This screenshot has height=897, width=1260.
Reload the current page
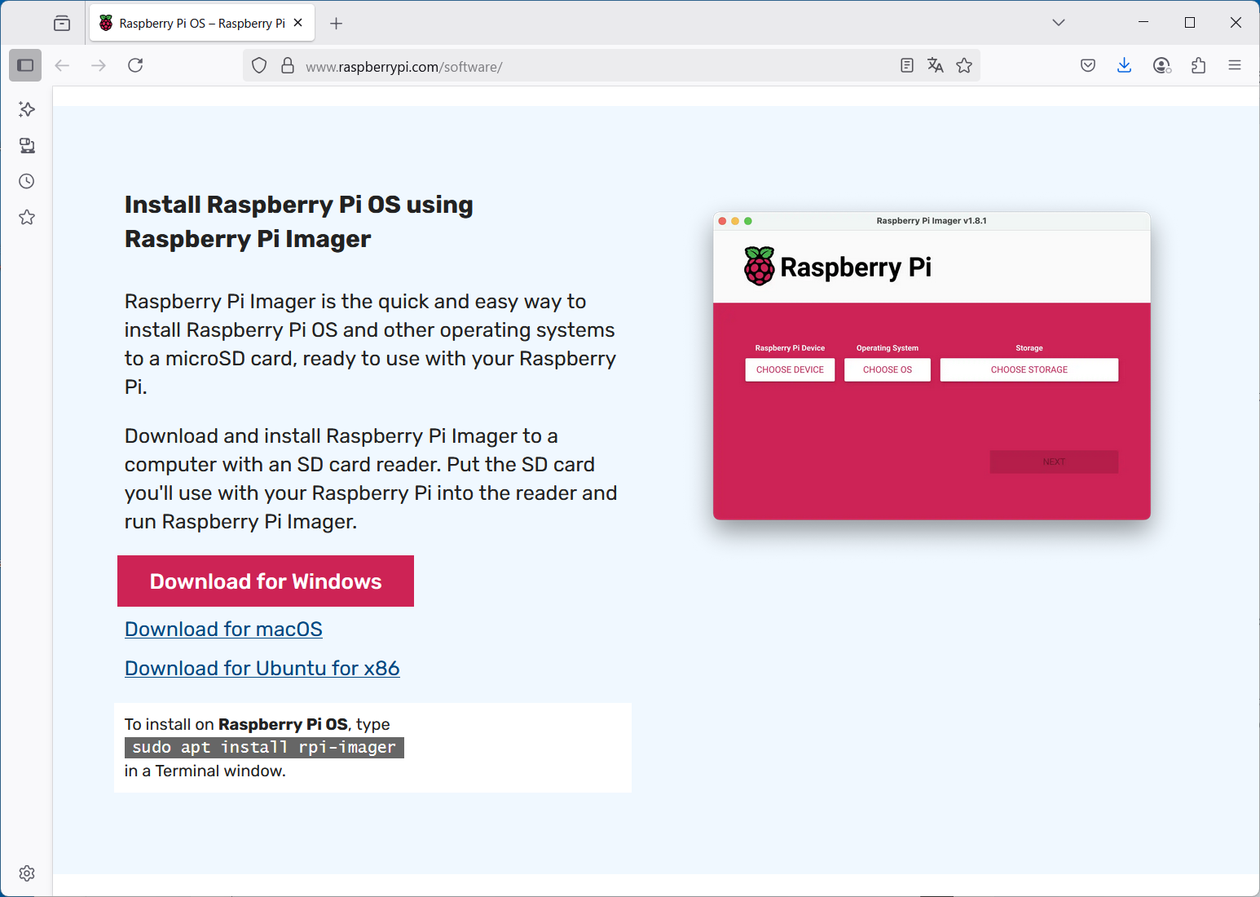pyautogui.click(x=135, y=65)
